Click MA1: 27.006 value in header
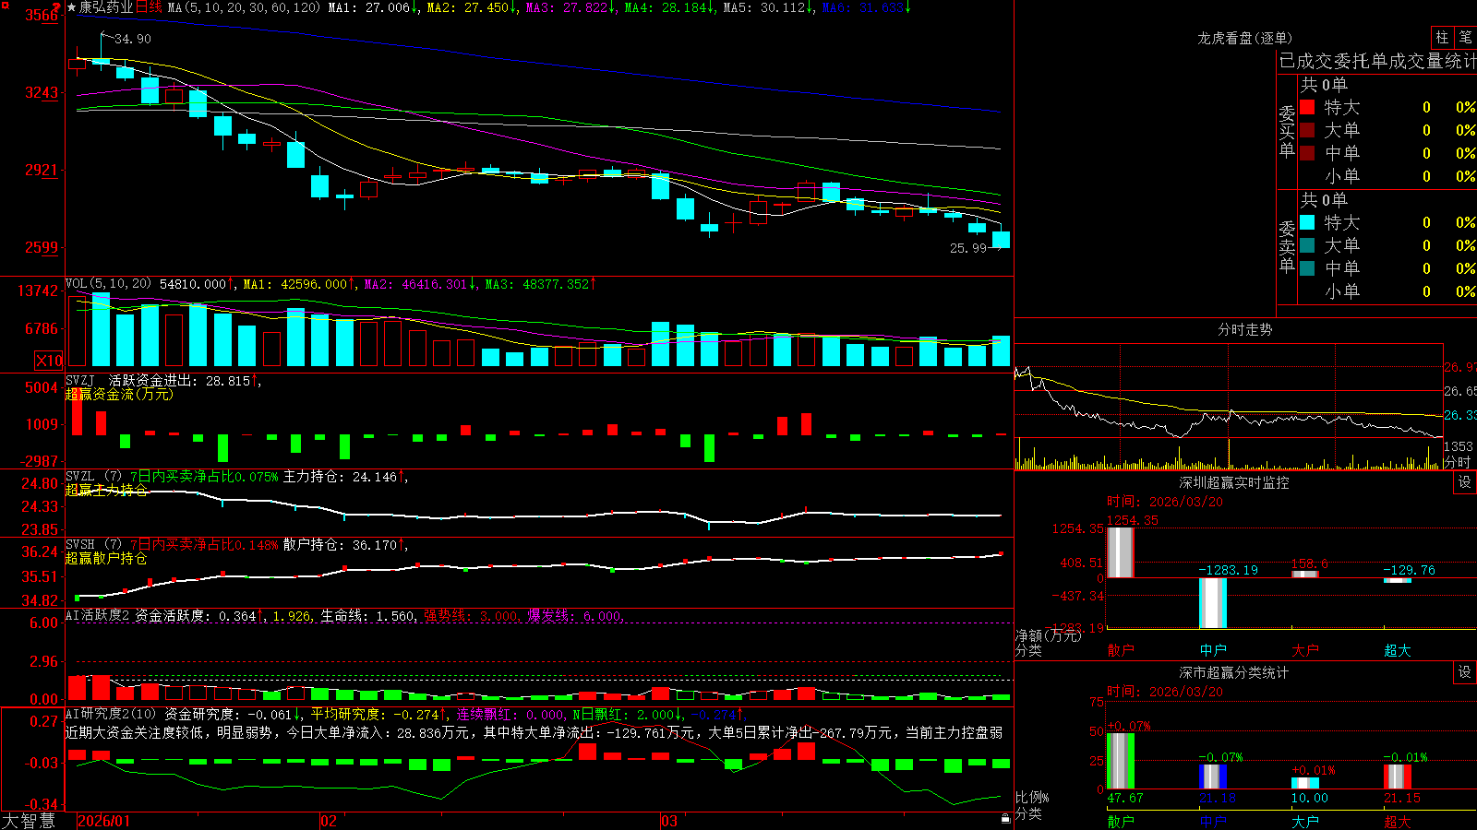 pos(373,7)
